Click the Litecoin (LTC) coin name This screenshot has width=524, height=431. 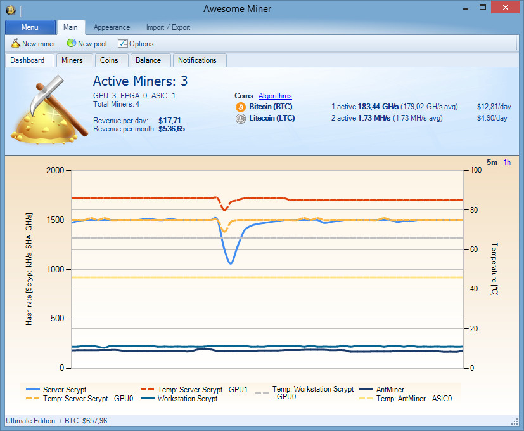tap(272, 118)
